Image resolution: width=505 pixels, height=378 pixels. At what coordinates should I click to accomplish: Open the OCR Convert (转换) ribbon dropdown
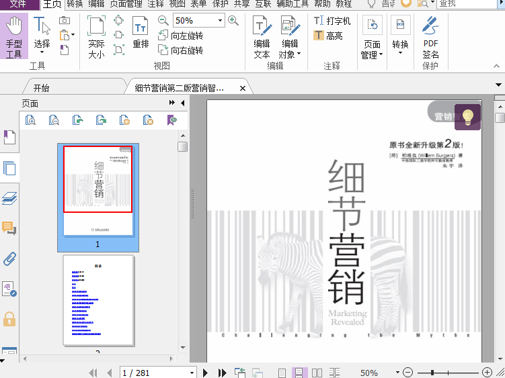pos(400,36)
